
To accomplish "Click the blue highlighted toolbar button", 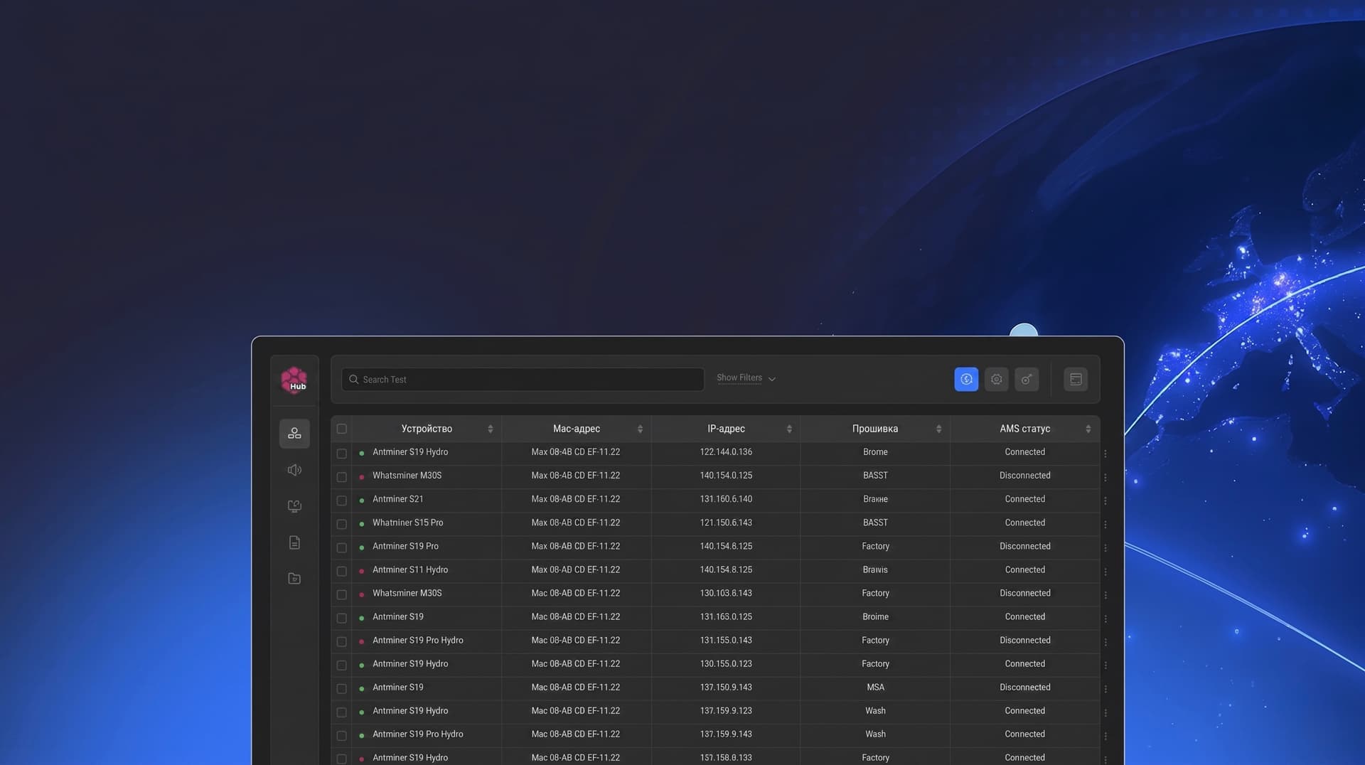I will pyautogui.click(x=966, y=380).
